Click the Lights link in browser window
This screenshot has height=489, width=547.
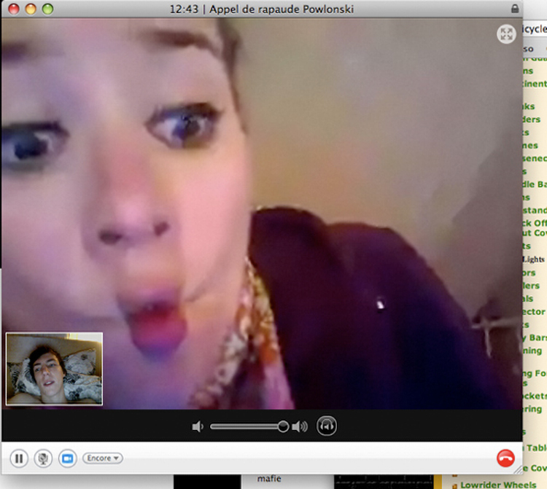pos(534,259)
